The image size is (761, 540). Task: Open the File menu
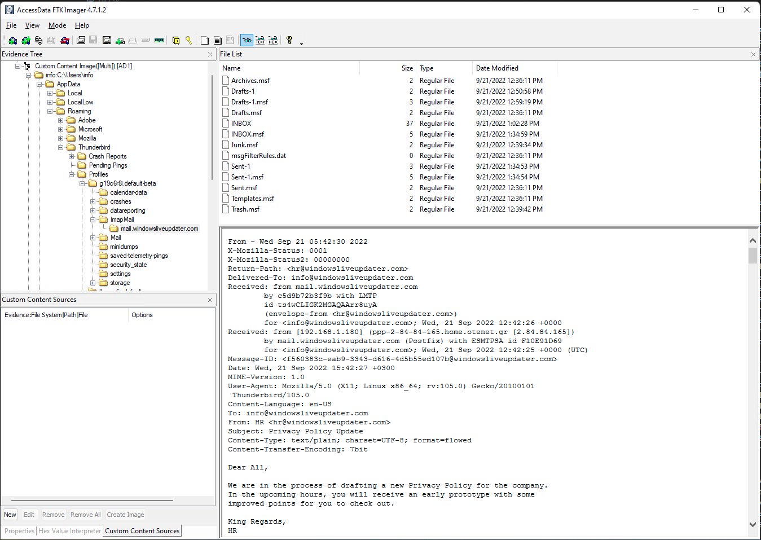(x=11, y=25)
